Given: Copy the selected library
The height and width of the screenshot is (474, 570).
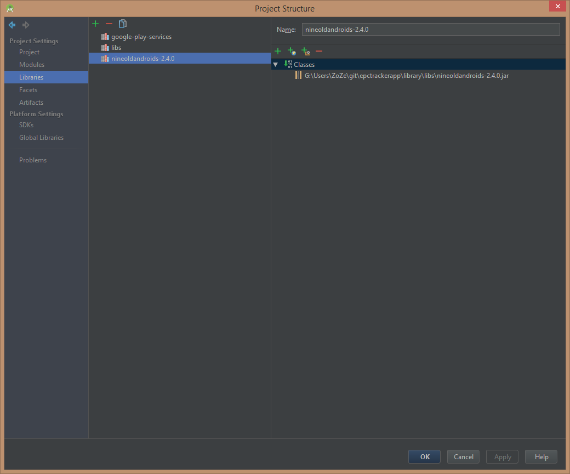Looking at the screenshot, I should (x=123, y=24).
